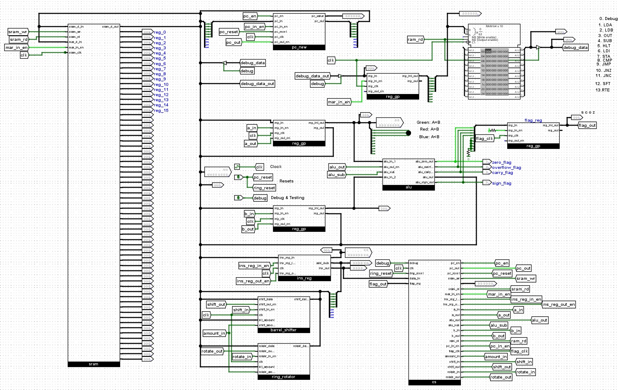Select the sram subcircuit block
Screen dimensions: 618x390
click(94, 195)
